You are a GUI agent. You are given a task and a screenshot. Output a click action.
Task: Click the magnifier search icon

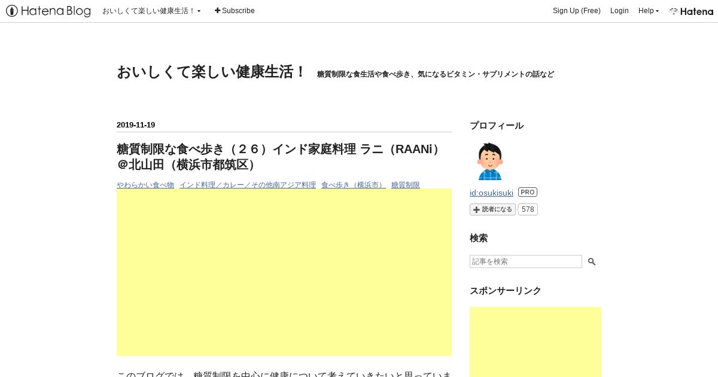[x=592, y=262]
